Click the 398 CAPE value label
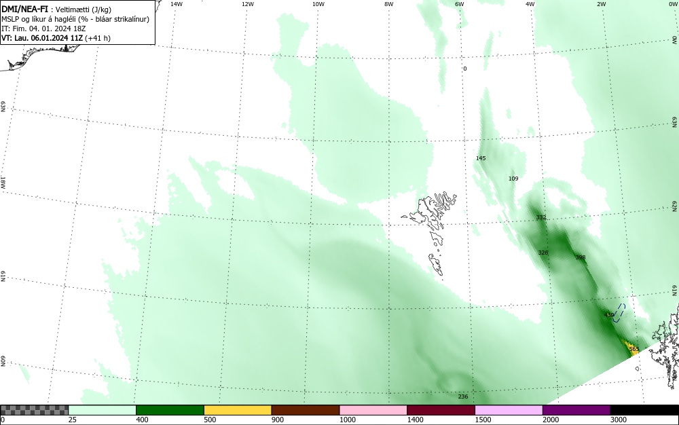The height and width of the screenshot is (425, 679). tap(581, 257)
